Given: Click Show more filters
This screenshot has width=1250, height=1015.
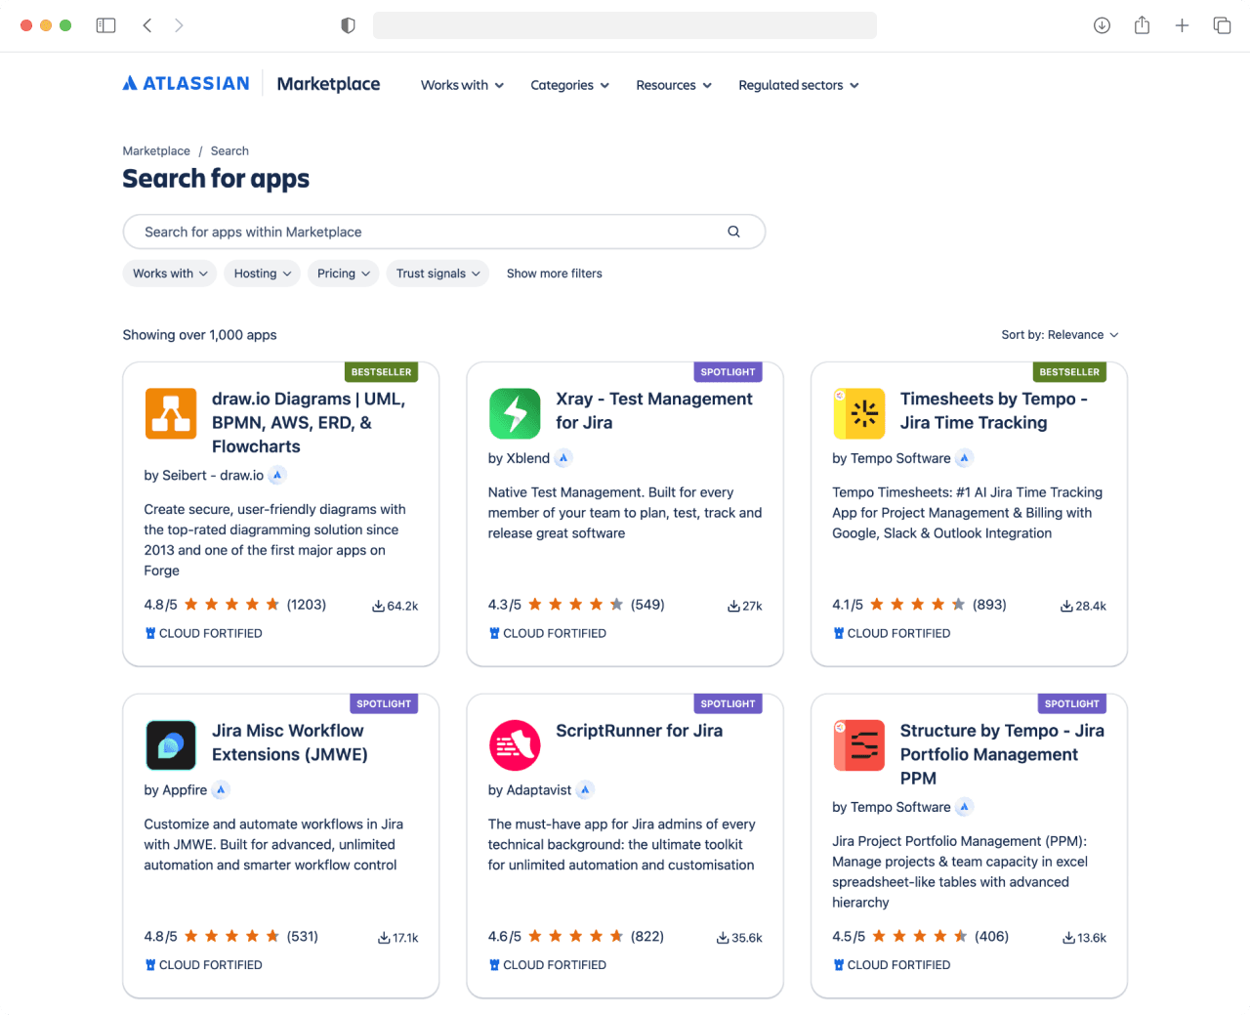Looking at the screenshot, I should [554, 274].
